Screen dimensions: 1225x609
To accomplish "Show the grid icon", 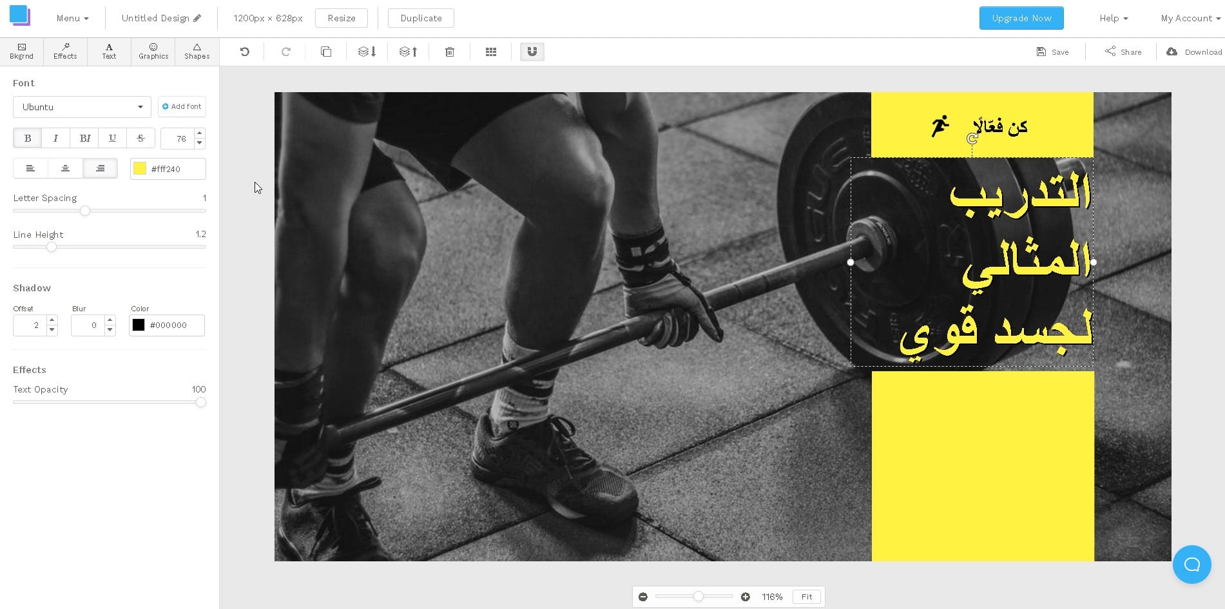I will click(x=491, y=52).
